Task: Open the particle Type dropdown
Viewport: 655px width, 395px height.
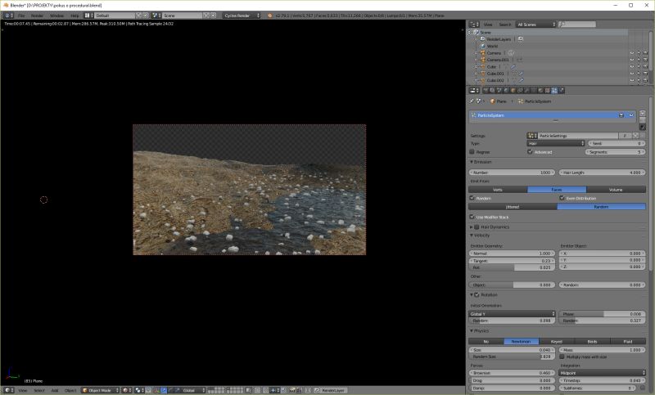Action: click(556, 143)
